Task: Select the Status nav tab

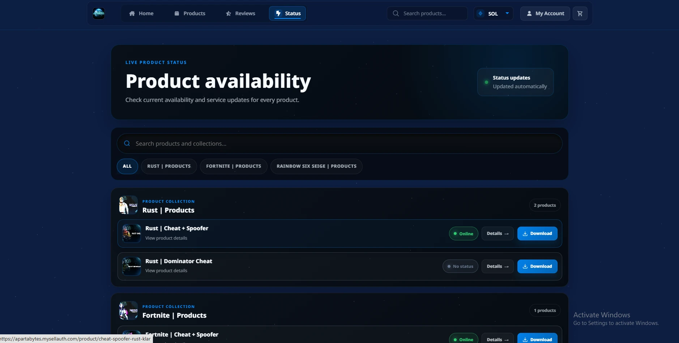Action: pos(287,13)
